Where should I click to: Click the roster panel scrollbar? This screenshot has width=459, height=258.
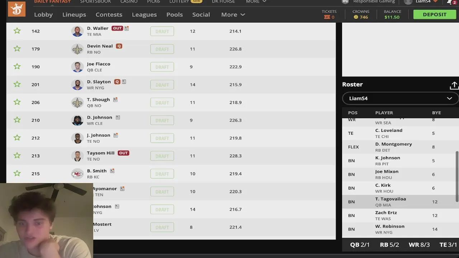pyautogui.click(x=457, y=177)
